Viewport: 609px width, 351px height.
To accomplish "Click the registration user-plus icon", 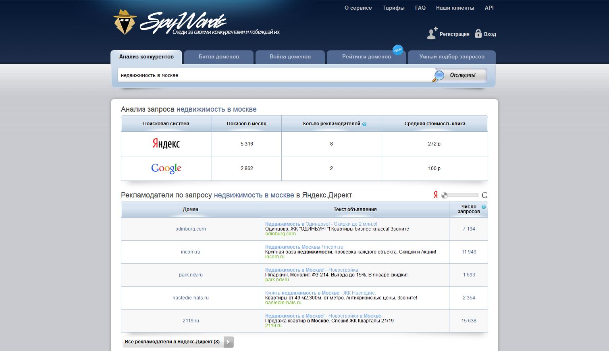I will pos(432,33).
